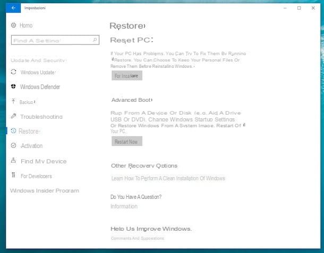Click the Windows Defender shield icon
Viewport: 324px width, 253px height.
(x=13, y=86)
